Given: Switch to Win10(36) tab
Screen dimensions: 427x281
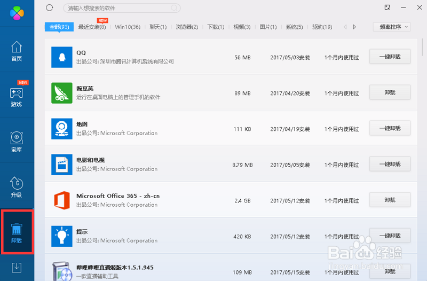Looking at the screenshot, I should point(128,27).
